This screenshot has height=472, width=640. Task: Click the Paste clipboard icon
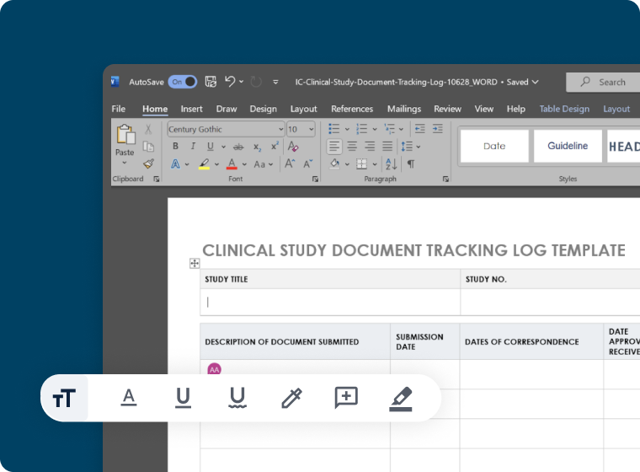(x=125, y=135)
